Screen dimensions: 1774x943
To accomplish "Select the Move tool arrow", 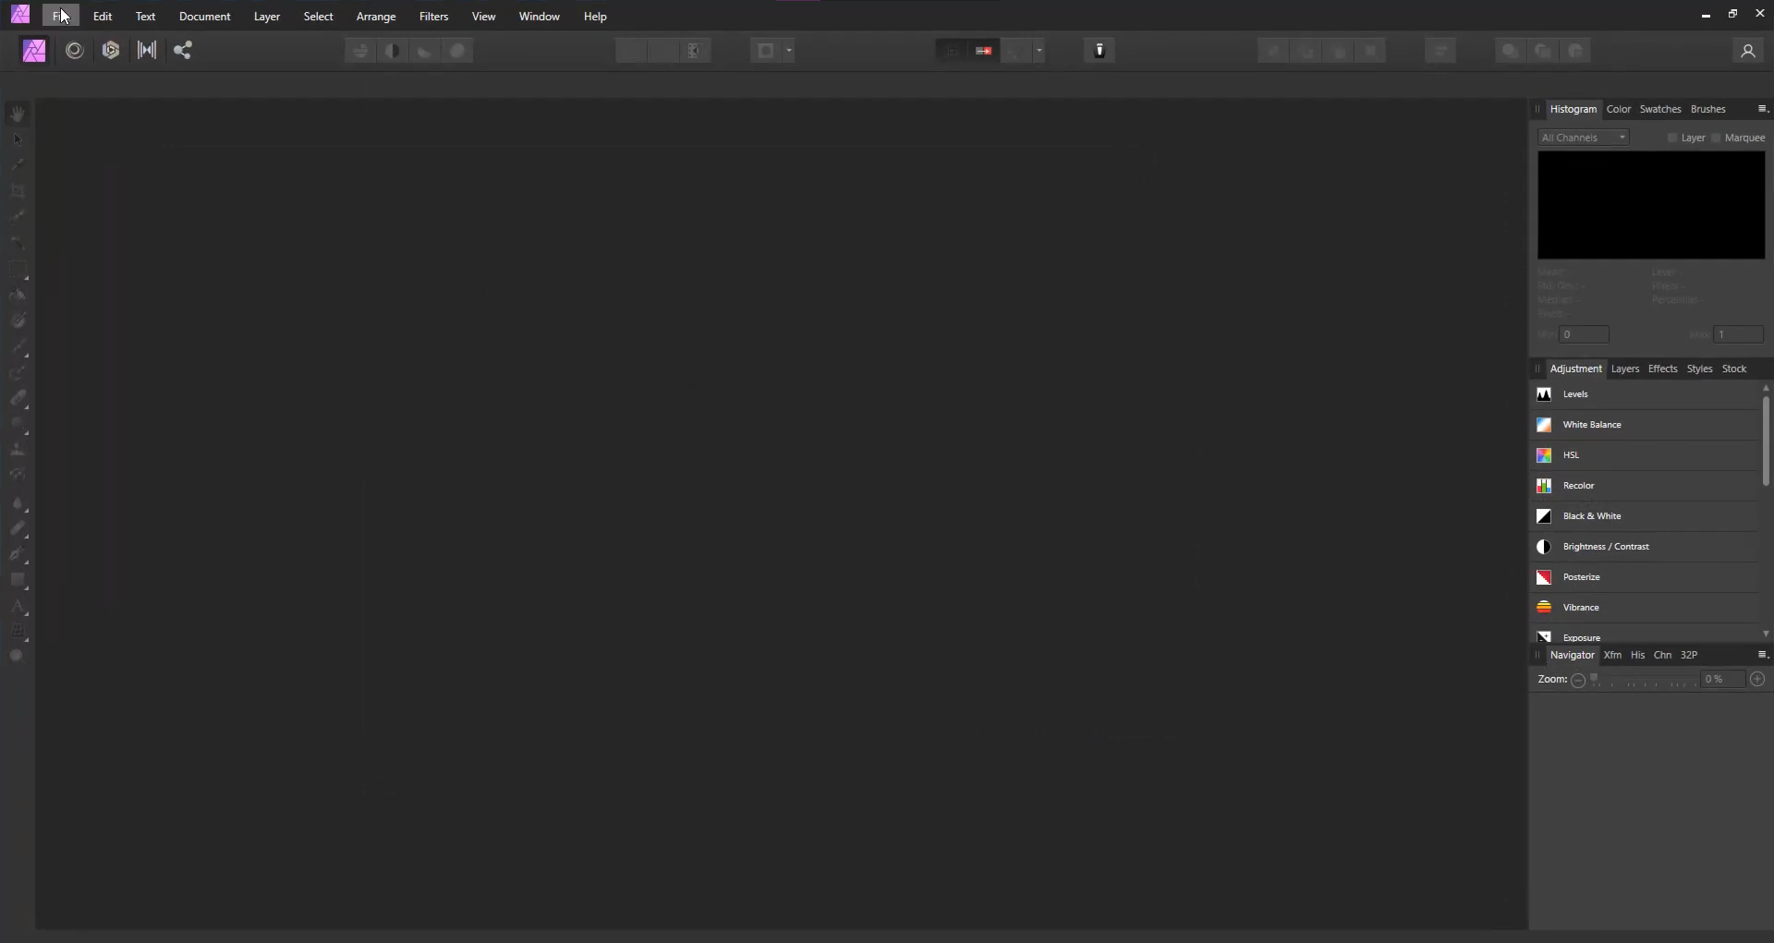I will (x=18, y=139).
